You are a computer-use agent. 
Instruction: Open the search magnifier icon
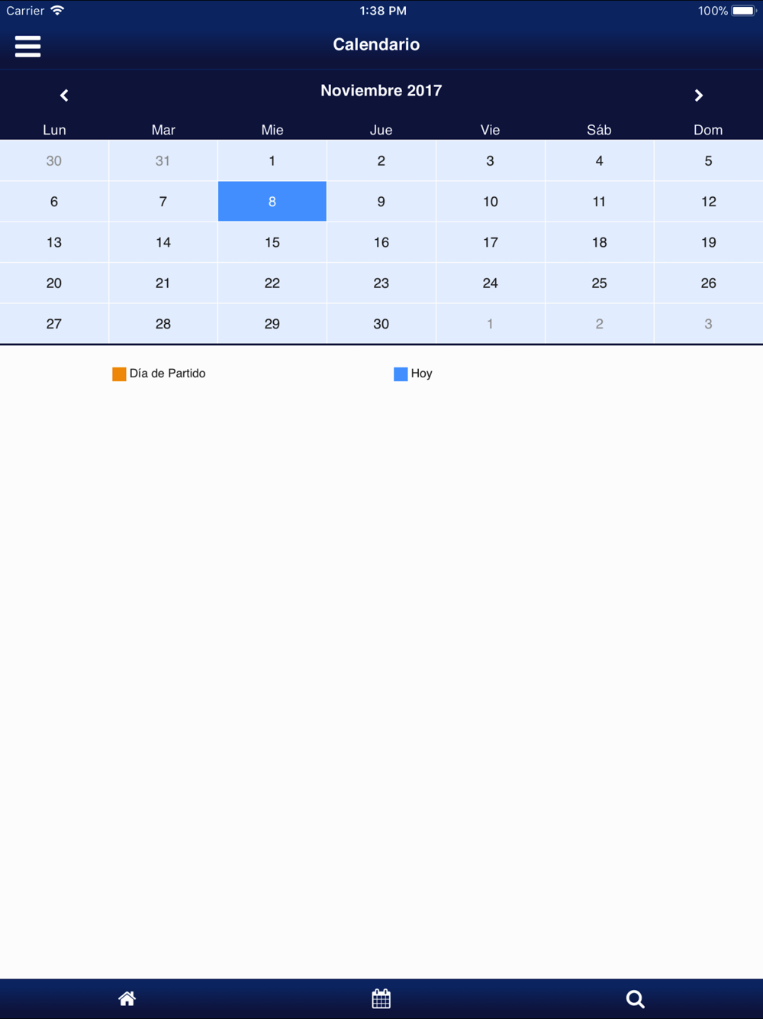pos(635,998)
